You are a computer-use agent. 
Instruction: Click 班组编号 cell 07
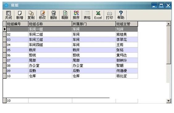coord(17,60)
